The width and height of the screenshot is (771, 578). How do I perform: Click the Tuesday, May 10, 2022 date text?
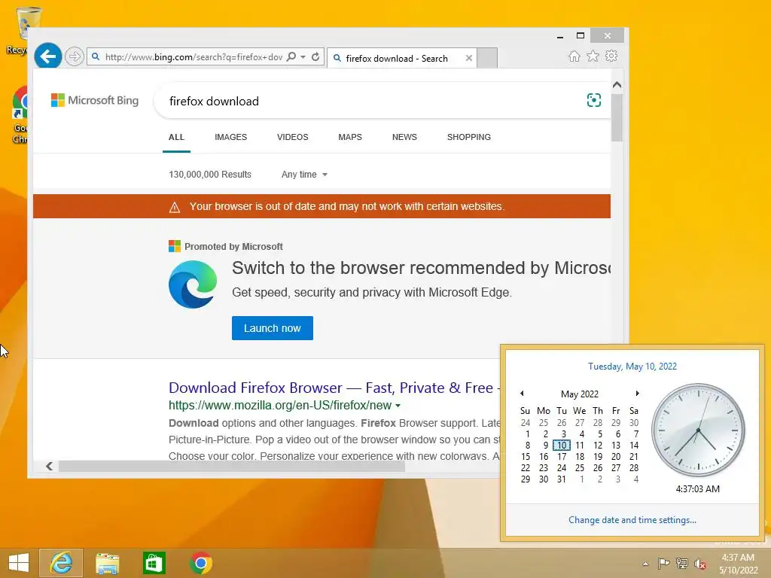click(x=632, y=367)
